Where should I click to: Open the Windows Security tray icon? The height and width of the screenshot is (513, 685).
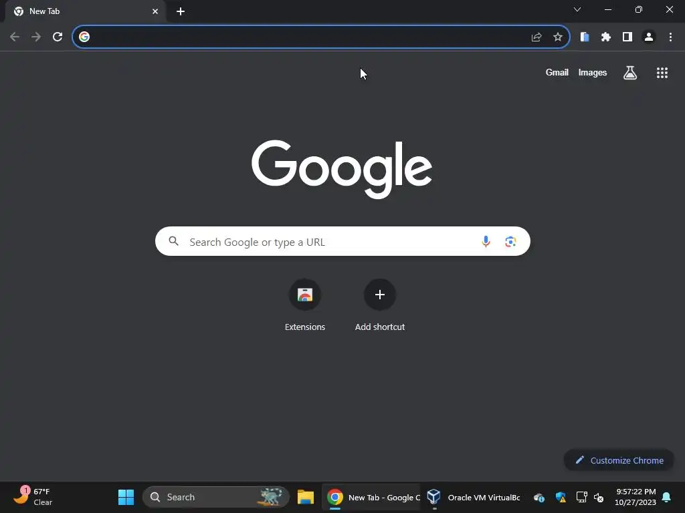tap(561, 497)
